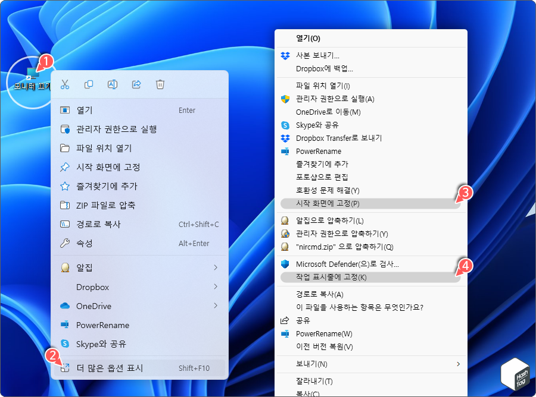
Task: Click the Share icon in the icon row
Action: 136,84
